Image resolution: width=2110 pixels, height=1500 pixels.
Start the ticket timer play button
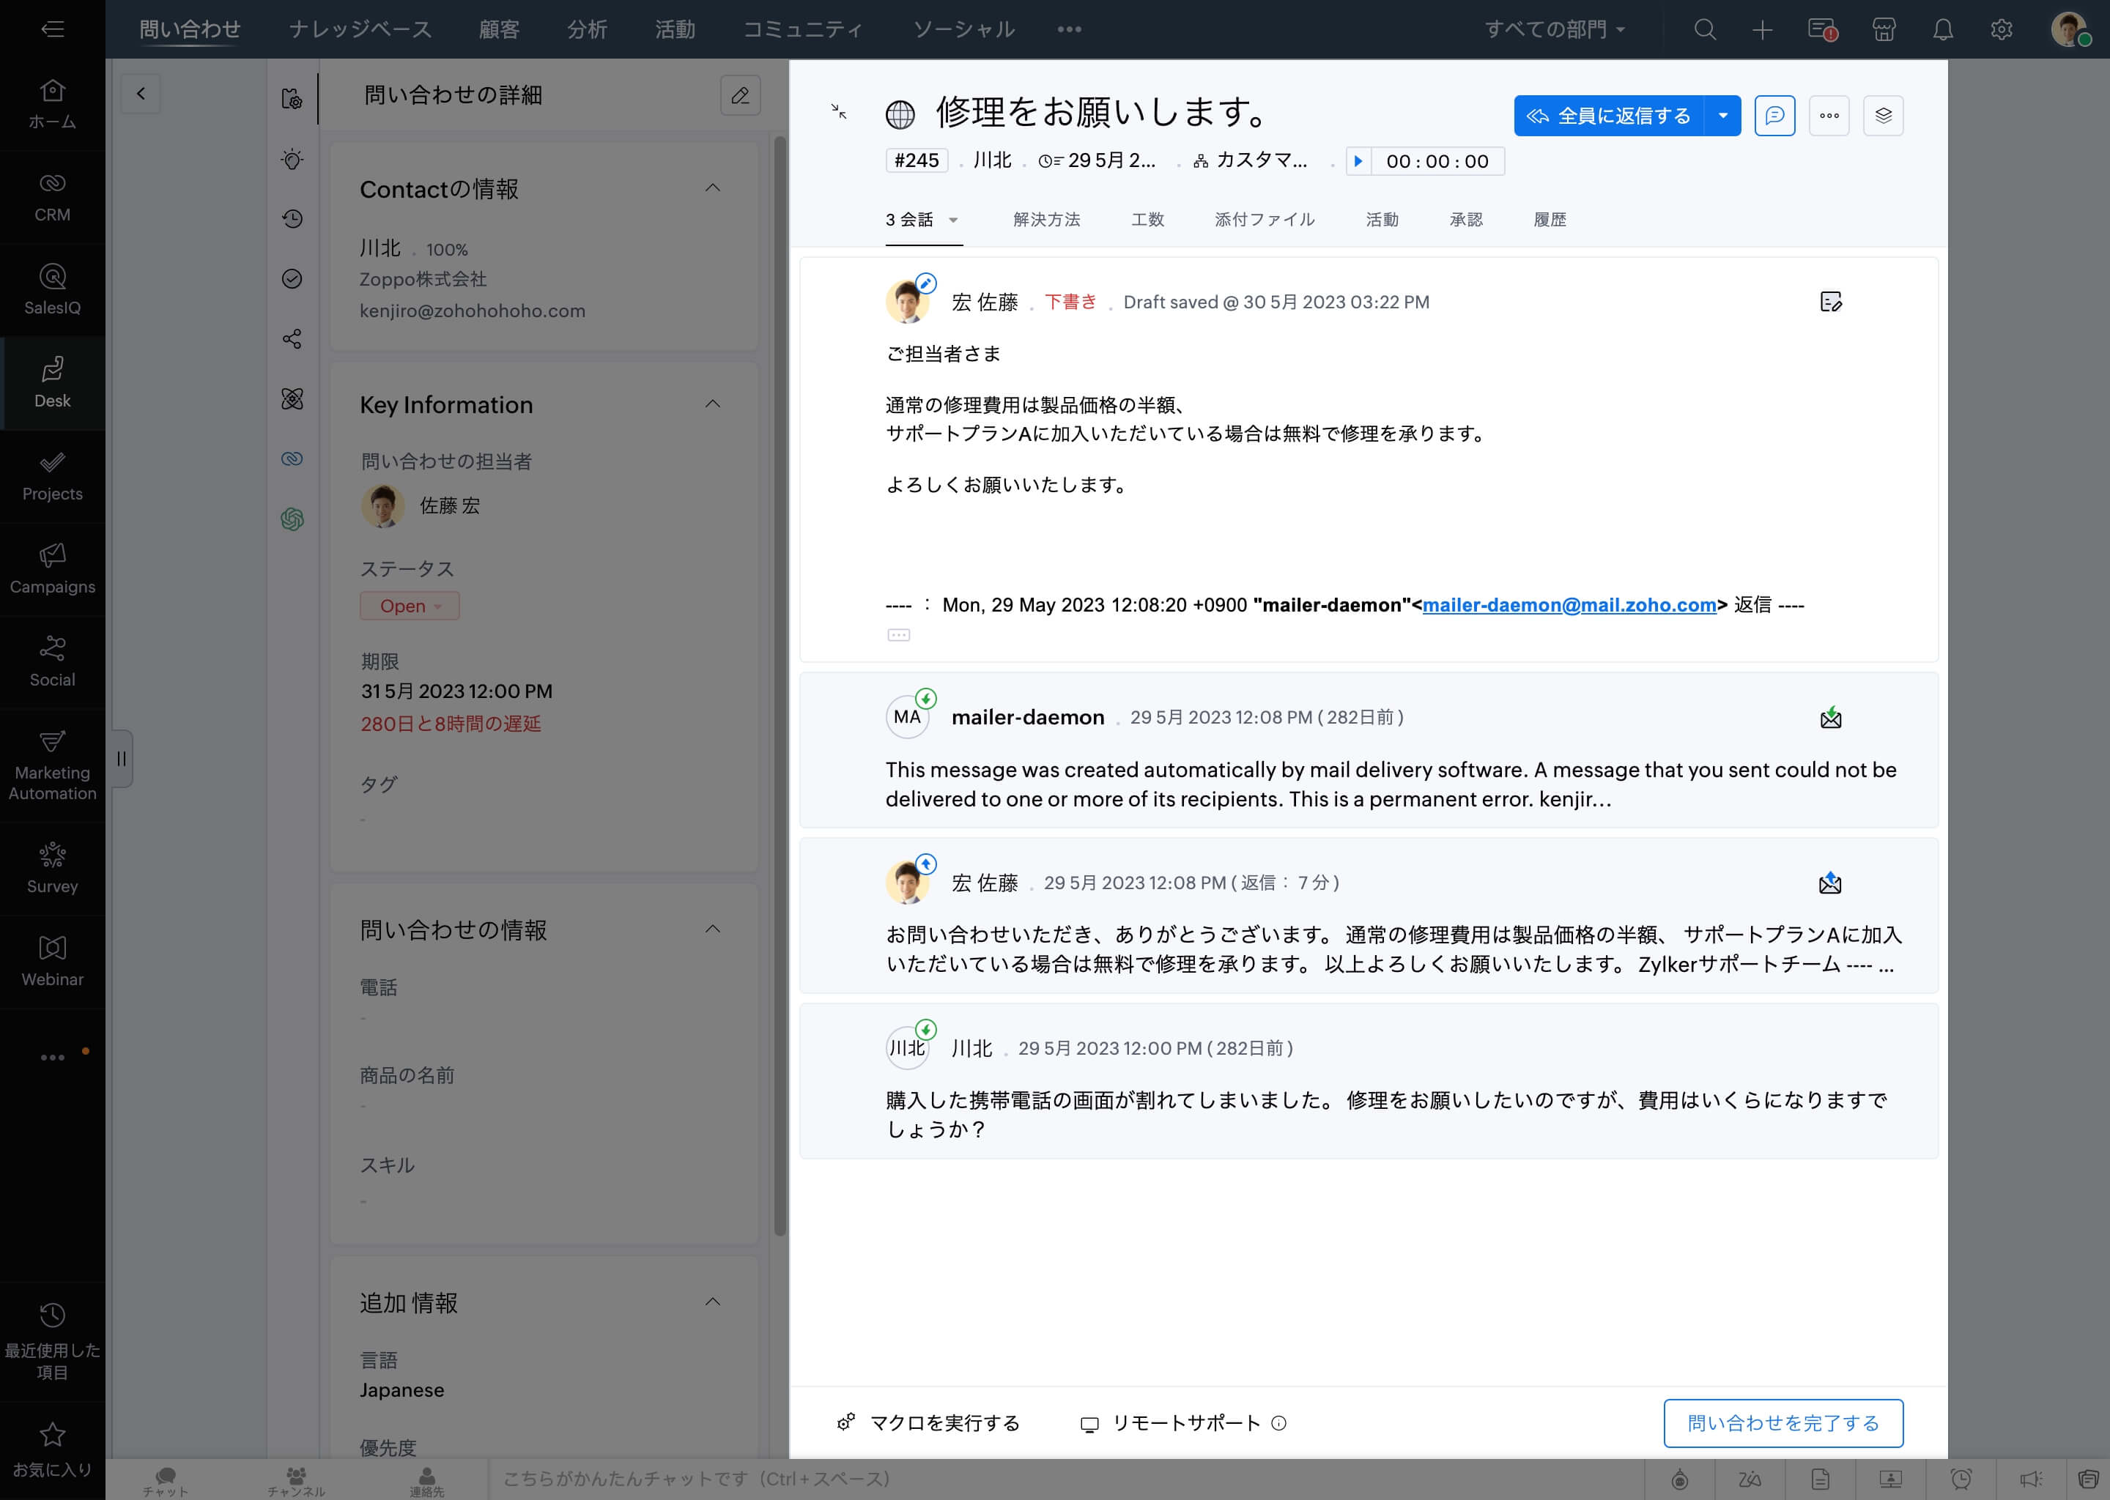coord(1358,160)
